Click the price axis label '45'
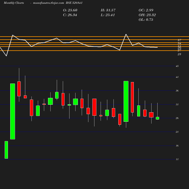Image resolution: width=189 pixels, height=189 pixels. 177,66
